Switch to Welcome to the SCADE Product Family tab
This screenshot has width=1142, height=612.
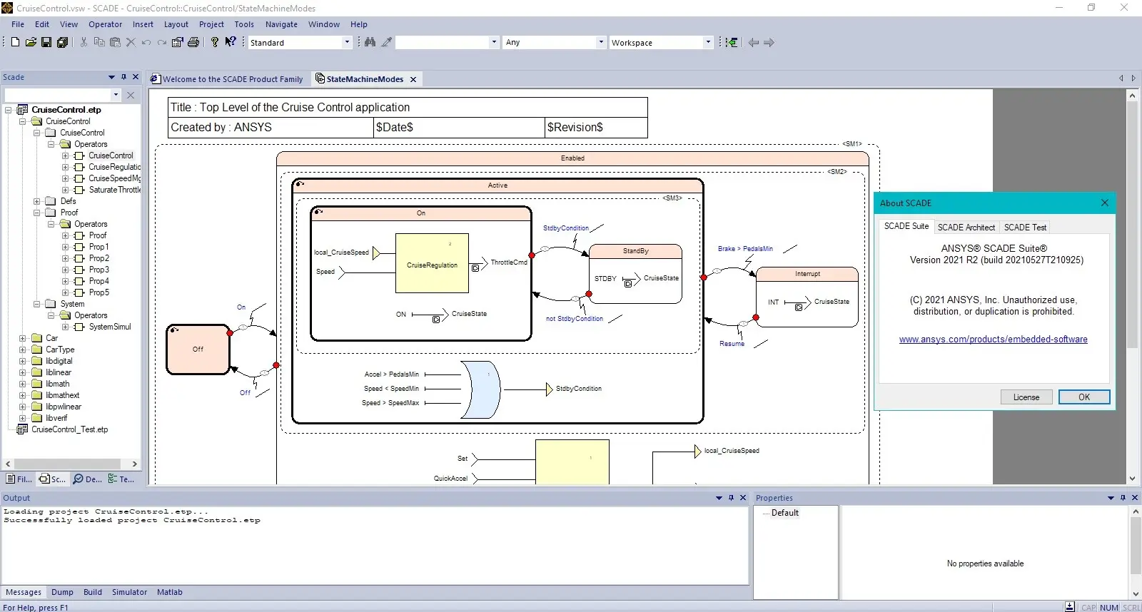pos(228,79)
